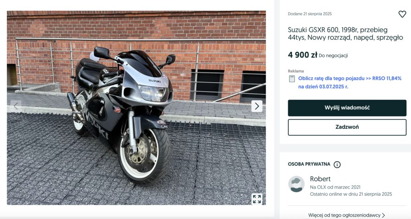
Task: Click the calculator icon beside loan ad
Action: (292, 79)
